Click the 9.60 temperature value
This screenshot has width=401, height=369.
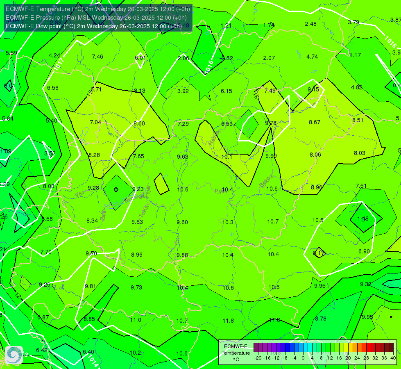tap(182, 222)
